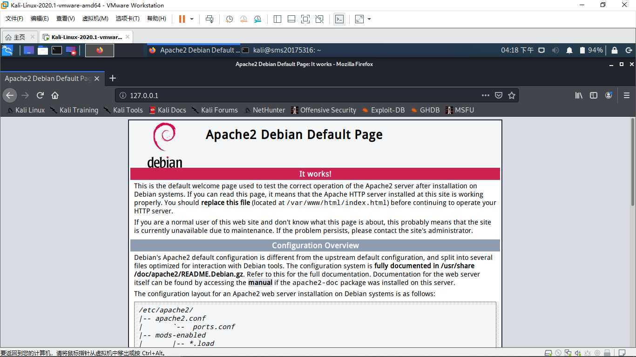
Task: Click the Firefox launcher in Kali panel
Action: click(100, 50)
